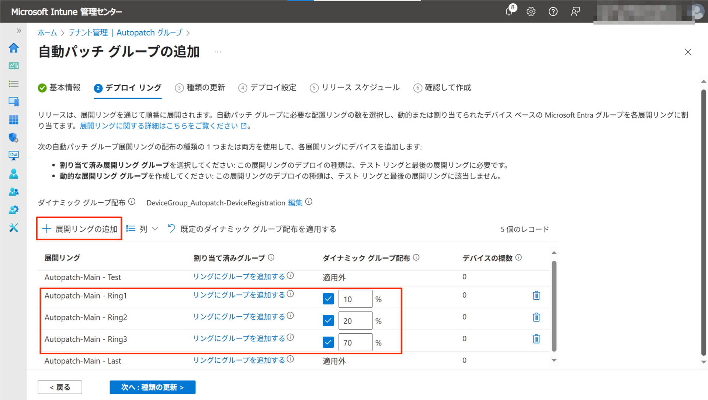This screenshot has width=708, height=400.
Task: Open the Troubleshooting wrench icon
Action: coord(14,228)
